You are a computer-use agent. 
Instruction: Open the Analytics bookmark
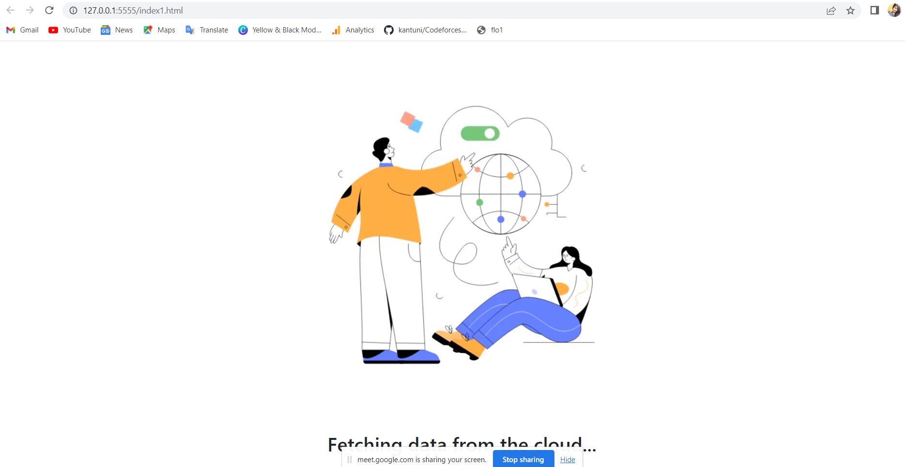pos(353,30)
